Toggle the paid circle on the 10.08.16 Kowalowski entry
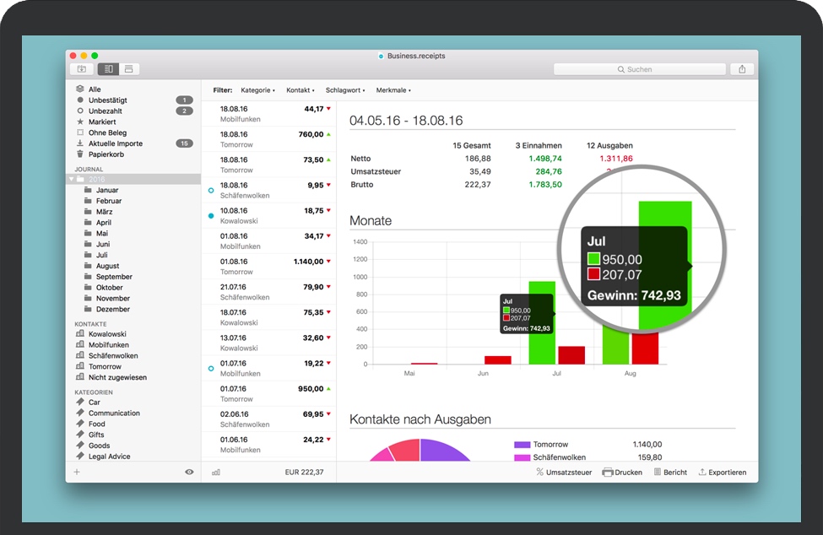Screen dimensions: 823x535 click(211, 216)
